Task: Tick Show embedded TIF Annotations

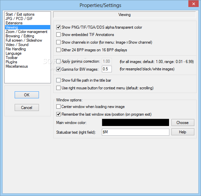Action: click(x=58, y=35)
